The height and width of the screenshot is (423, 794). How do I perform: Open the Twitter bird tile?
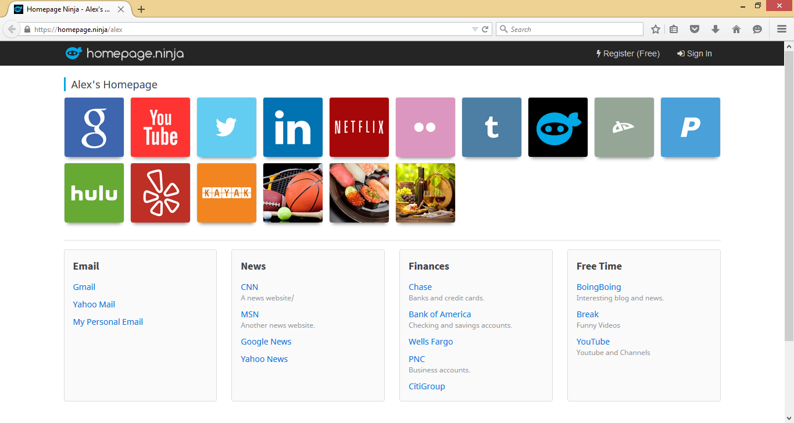[227, 127]
